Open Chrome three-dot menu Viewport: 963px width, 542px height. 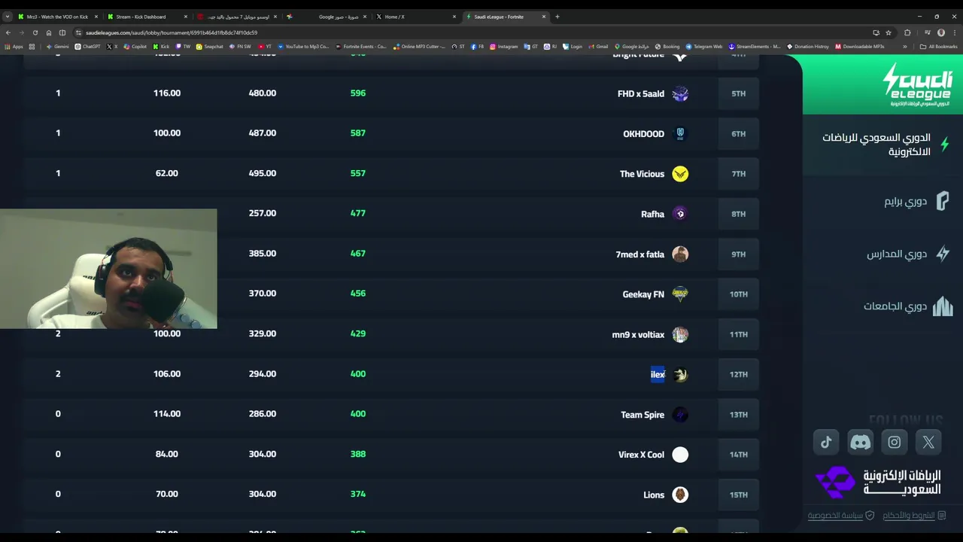click(x=955, y=32)
